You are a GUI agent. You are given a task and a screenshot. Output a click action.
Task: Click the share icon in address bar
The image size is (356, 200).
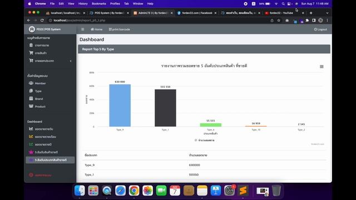[272, 21]
